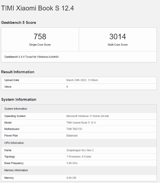Click the Memory label in last row
Screen dimensions: 160x183
coord(9,178)
